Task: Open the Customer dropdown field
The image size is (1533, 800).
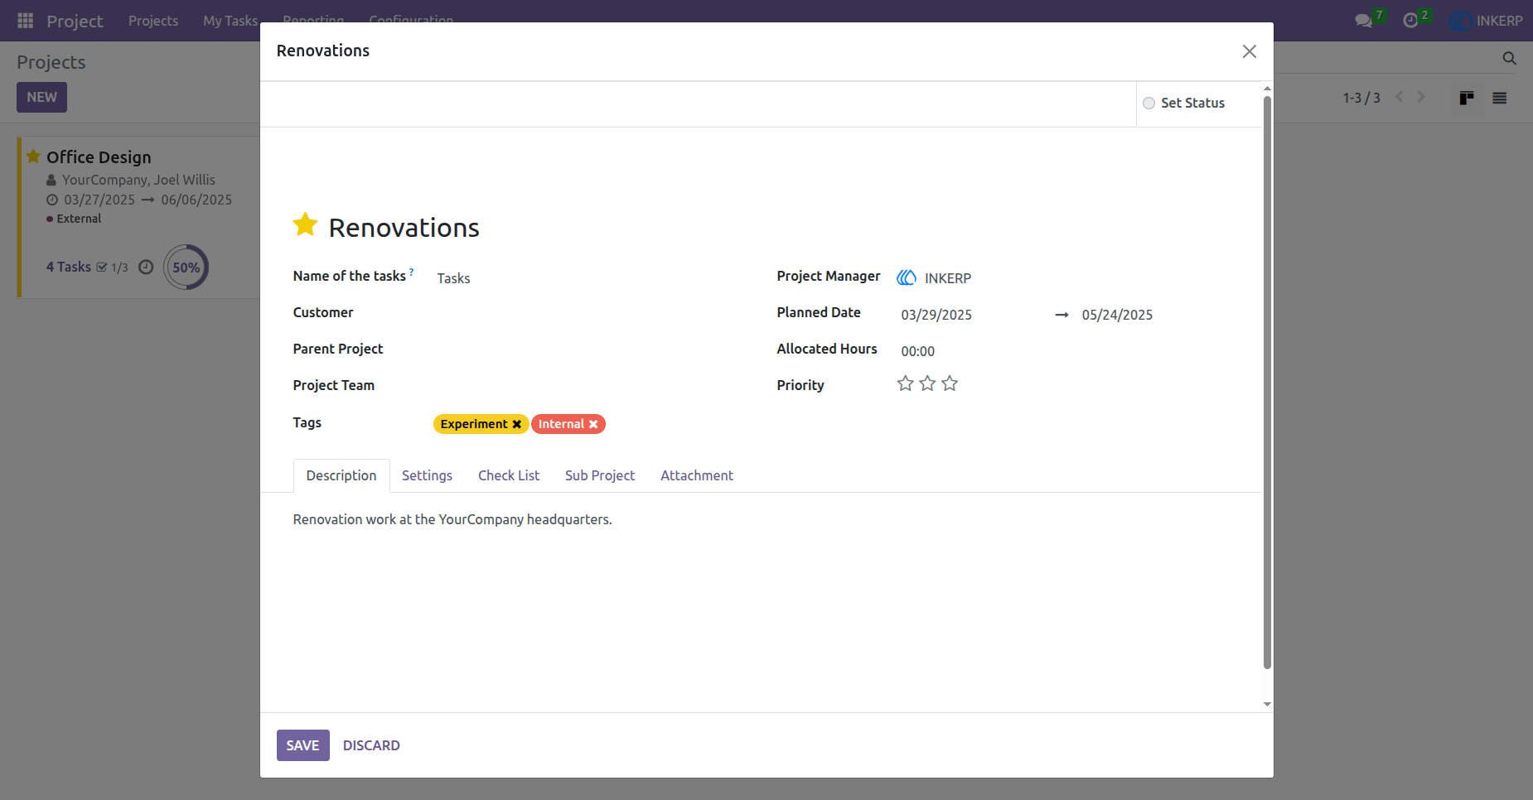Action: click(588, 313)
